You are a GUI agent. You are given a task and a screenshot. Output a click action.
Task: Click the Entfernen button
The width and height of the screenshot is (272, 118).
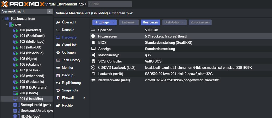(129, 22)
